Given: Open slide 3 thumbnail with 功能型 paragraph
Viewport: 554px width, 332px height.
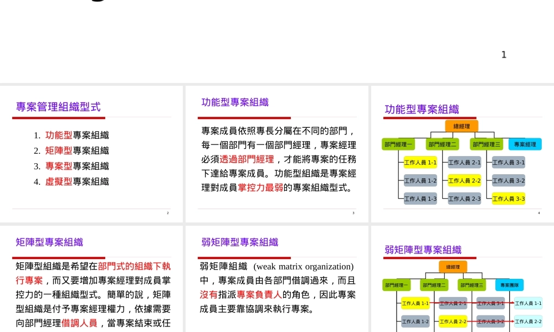Looking at the screenshot, I should pos(276,154).
